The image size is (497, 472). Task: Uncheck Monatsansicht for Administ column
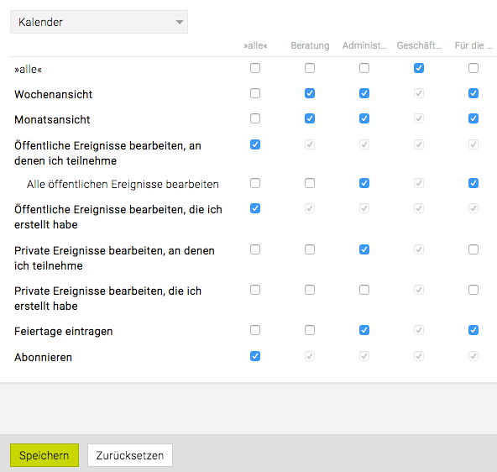click(364, 118)
